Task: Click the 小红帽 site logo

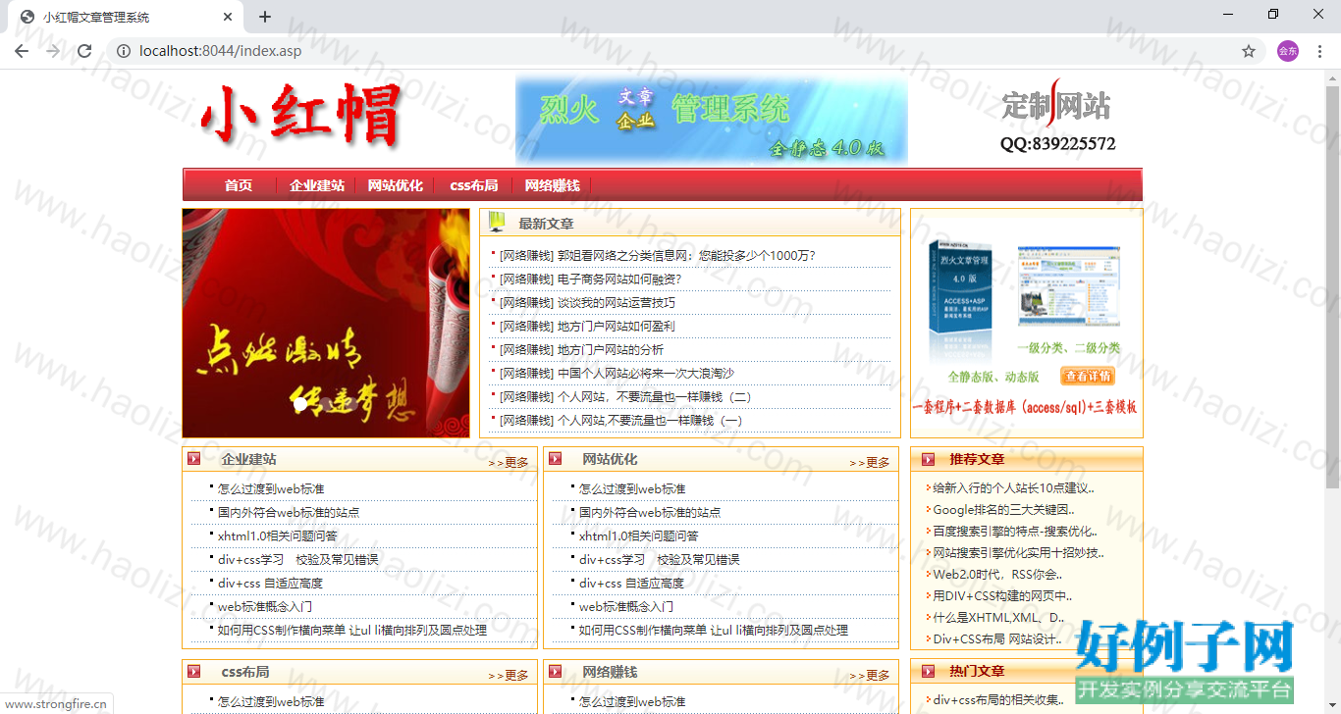Action: [x=301, y=117]
